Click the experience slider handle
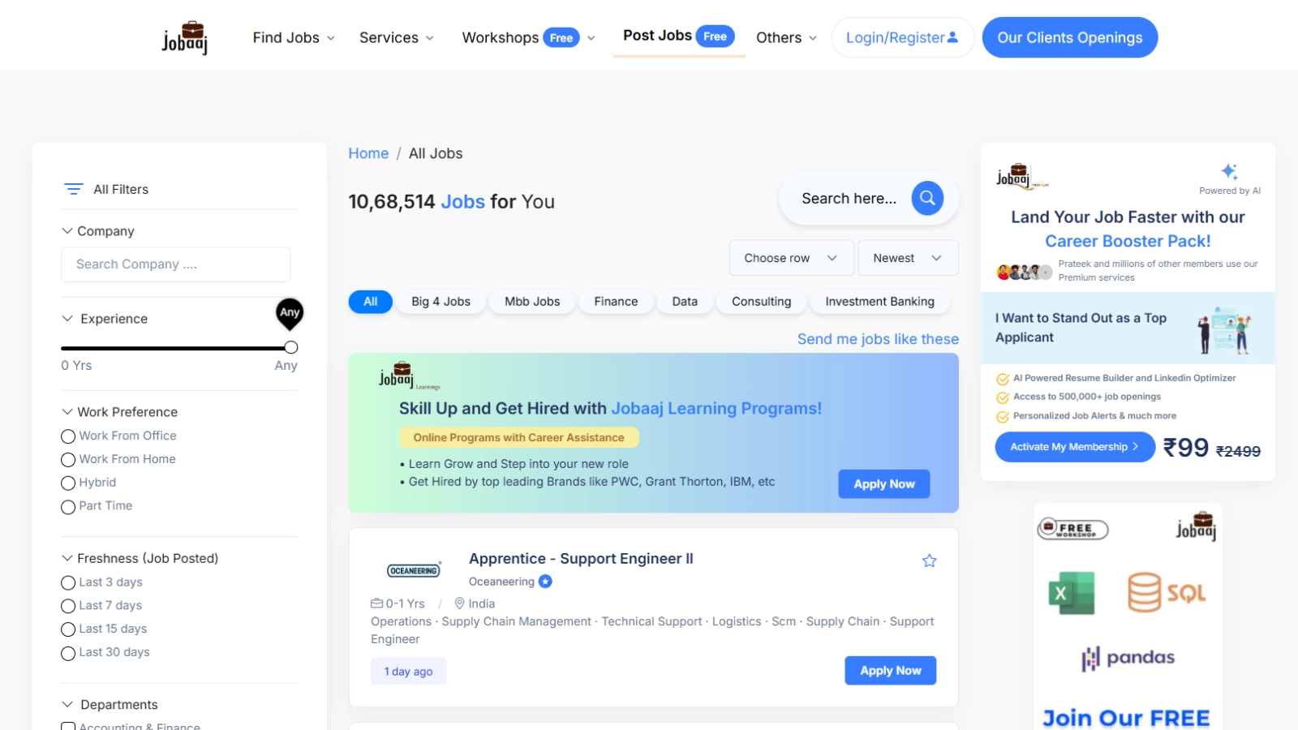 (x=291, y=347)
